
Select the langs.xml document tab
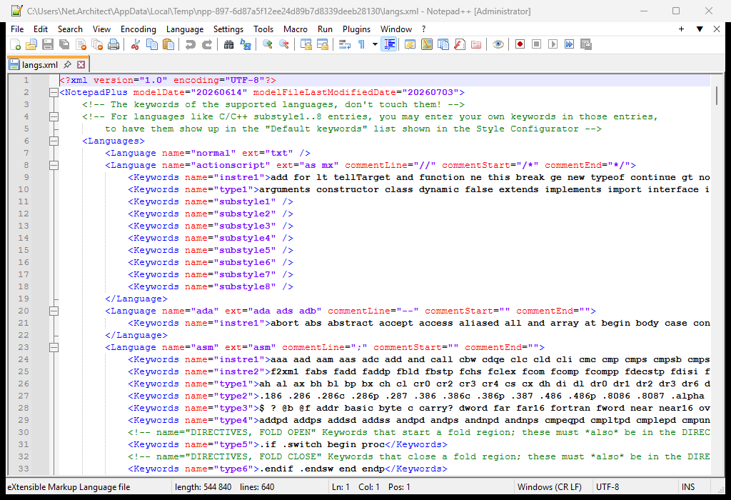(40, 64)
